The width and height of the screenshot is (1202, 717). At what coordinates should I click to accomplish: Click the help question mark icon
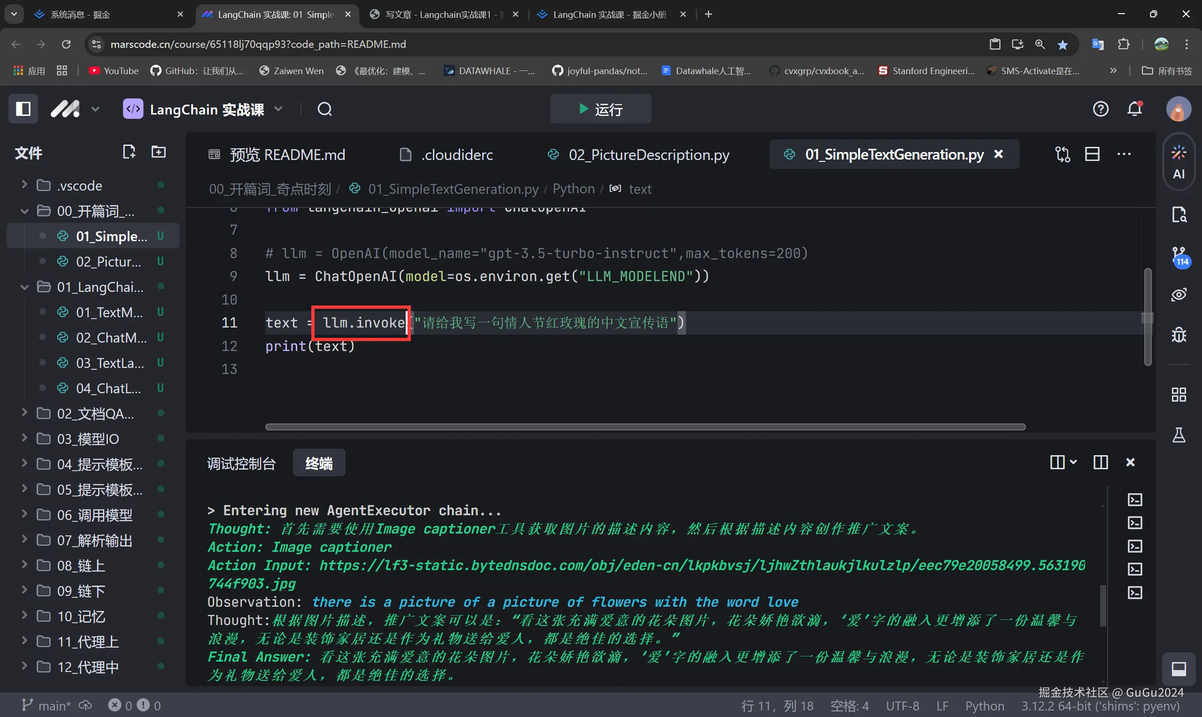1101,109
